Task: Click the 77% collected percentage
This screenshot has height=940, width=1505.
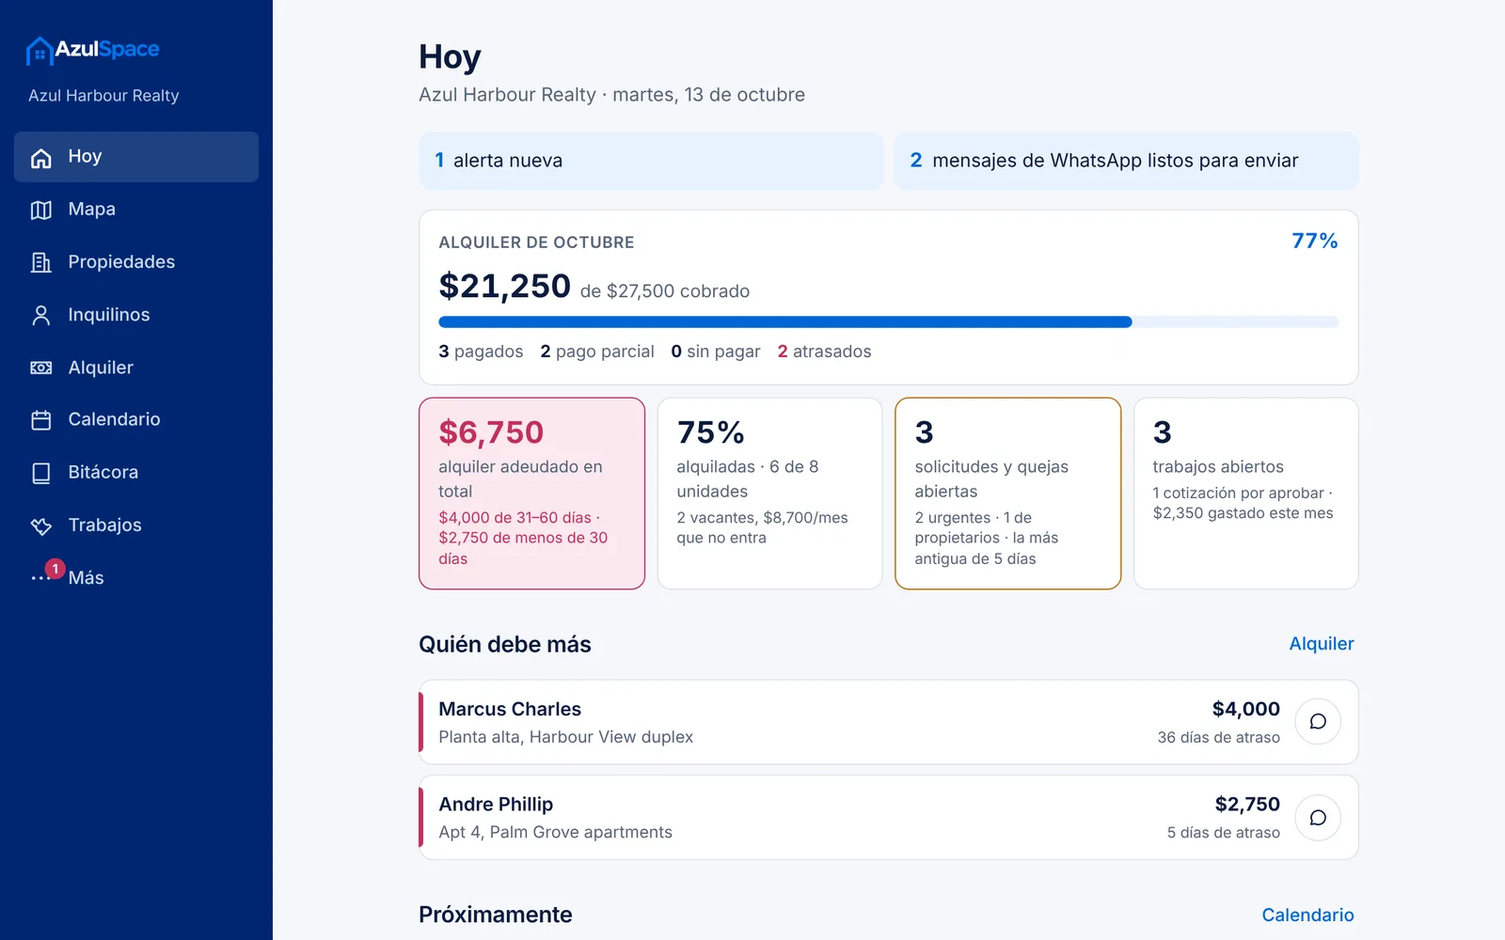Action: point(1314,241)
